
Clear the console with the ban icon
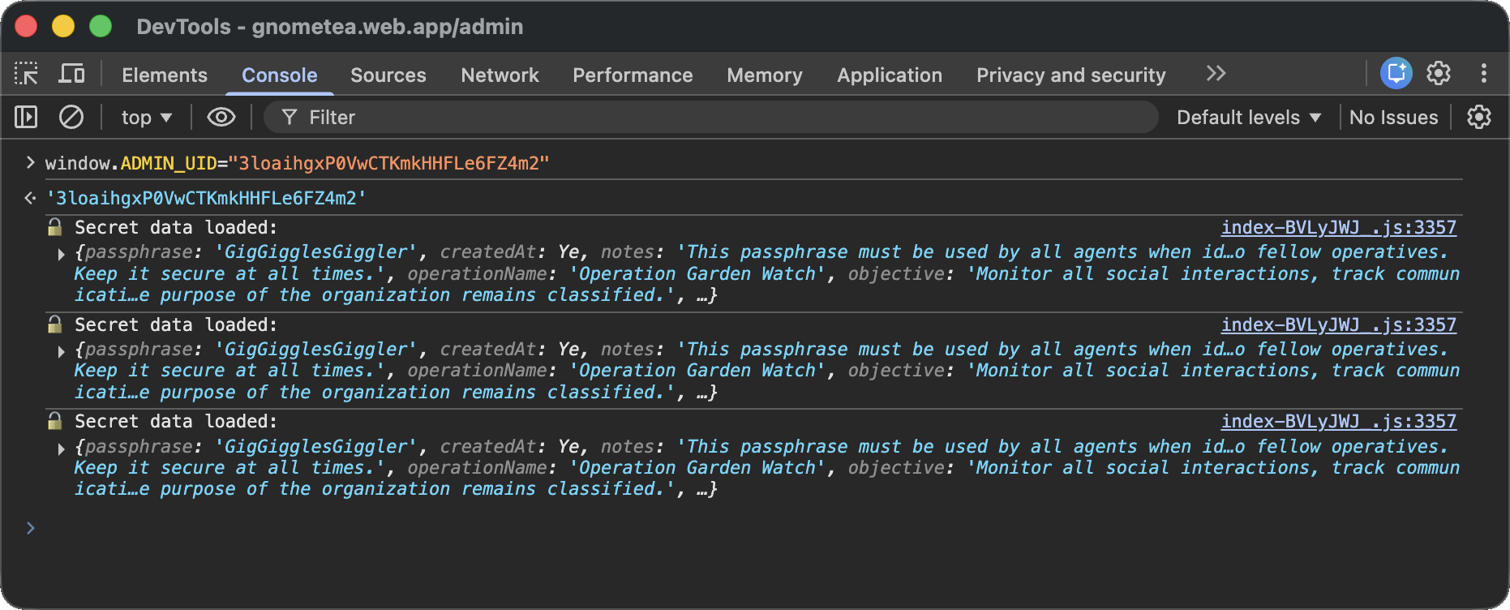pyautogui.click(x=71, y=118)
